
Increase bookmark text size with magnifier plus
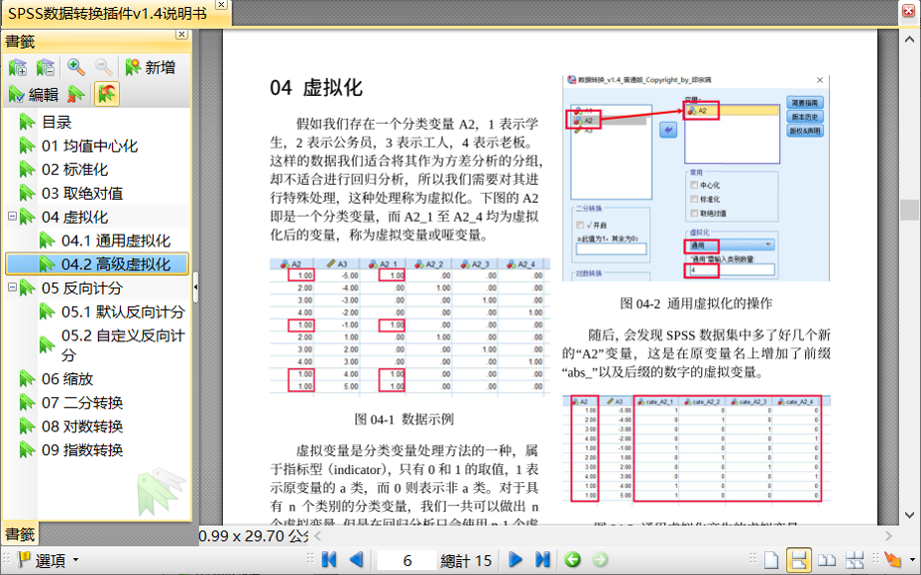tap(76, 68)
